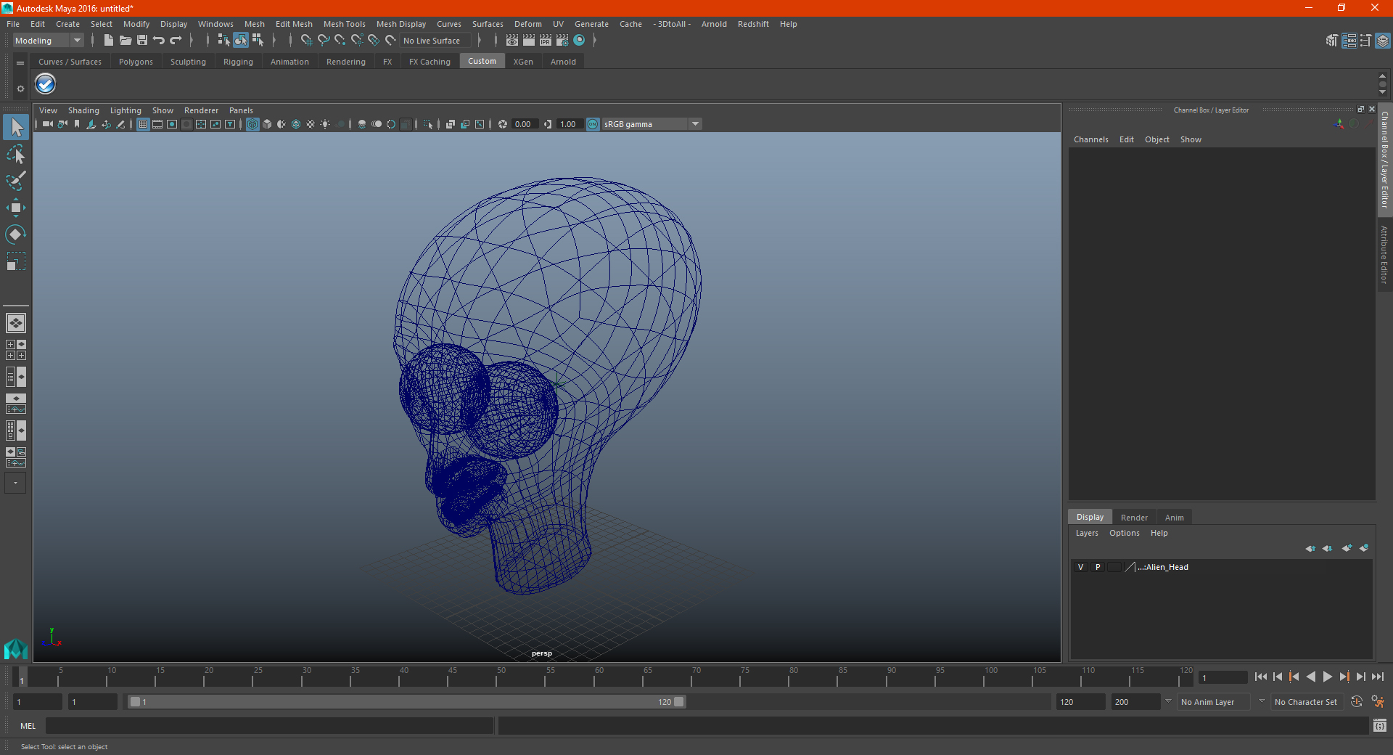Switch to the Polygons shelf tab
The width and height of the screenshot is (1393, 755).
[136, 62]
